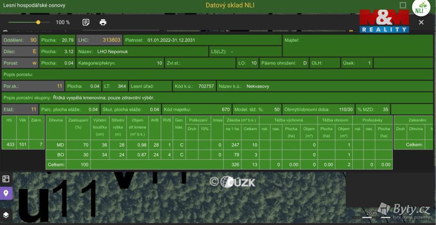Screen dimensions: 436x225
Task: Select the MD tree species row
Action: pyautogui.click(x=219, y=145)
